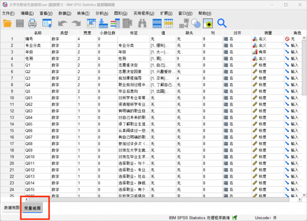Select the 变量视图 tab
Image resolution: width=307 pixels, height=221 pixels.
click(32, 208)
